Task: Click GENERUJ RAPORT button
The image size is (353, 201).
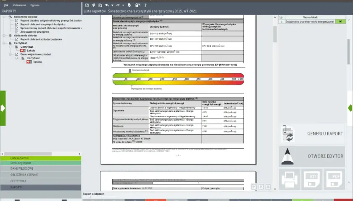Action: [312, 134]
